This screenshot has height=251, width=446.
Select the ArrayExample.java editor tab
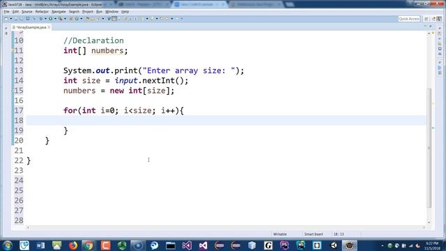click(31, 27)
